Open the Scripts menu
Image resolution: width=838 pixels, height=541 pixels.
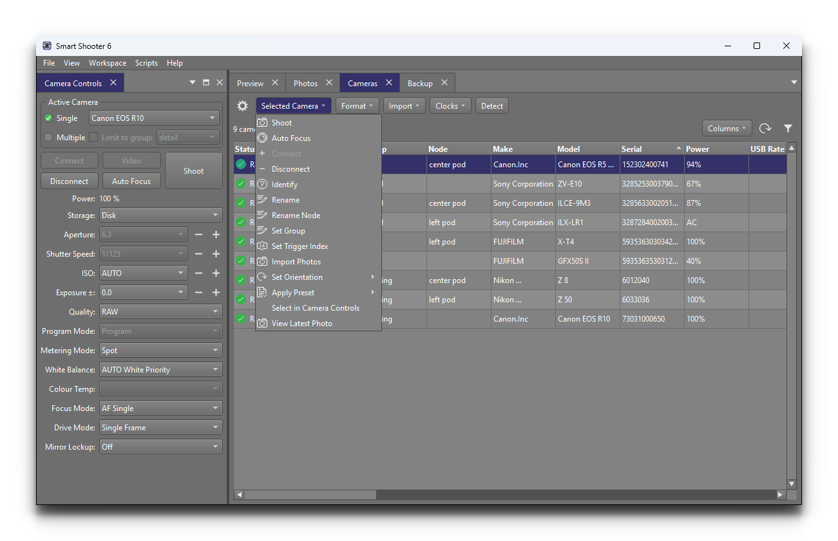(146, 63)
